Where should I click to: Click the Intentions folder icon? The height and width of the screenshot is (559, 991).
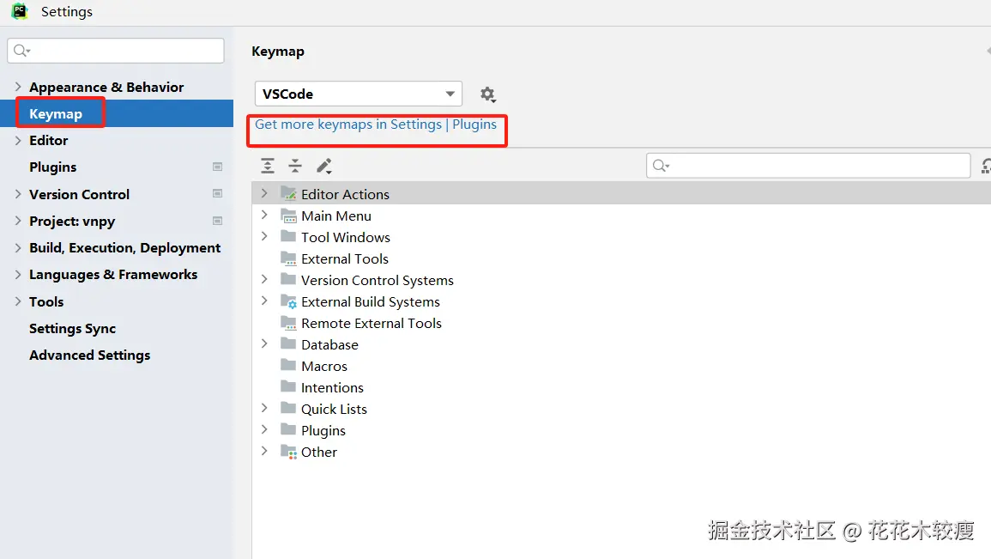tap(288, 387)
